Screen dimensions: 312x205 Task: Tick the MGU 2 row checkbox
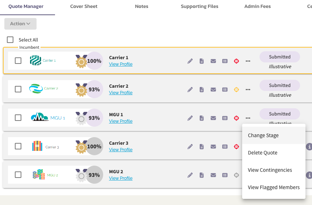[x=18, y=175]
